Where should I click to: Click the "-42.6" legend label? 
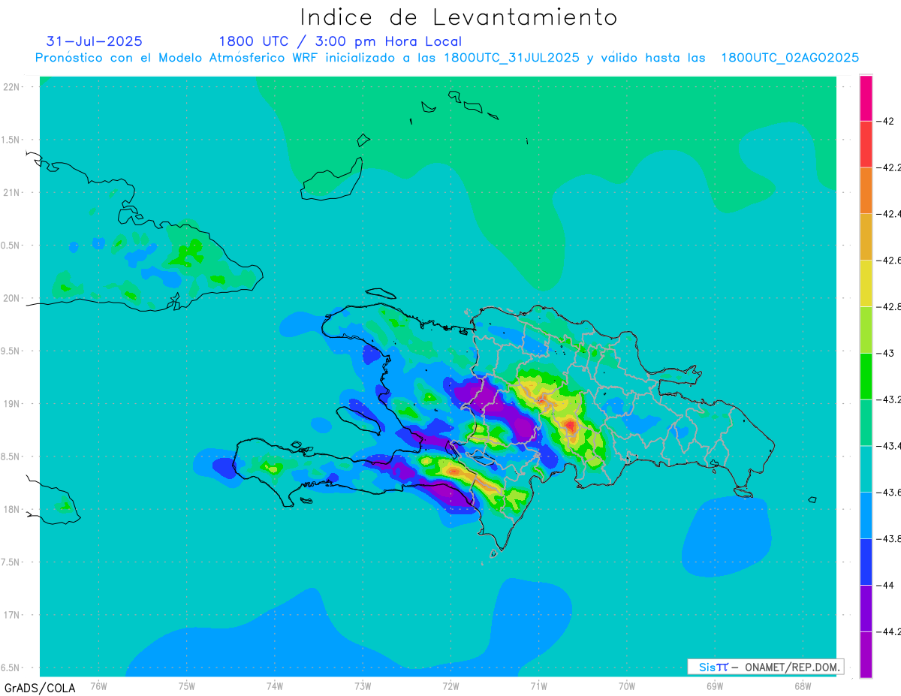coord(888,261)
